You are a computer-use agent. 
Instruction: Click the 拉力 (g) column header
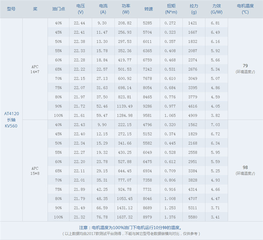click(x=194, y=9)
